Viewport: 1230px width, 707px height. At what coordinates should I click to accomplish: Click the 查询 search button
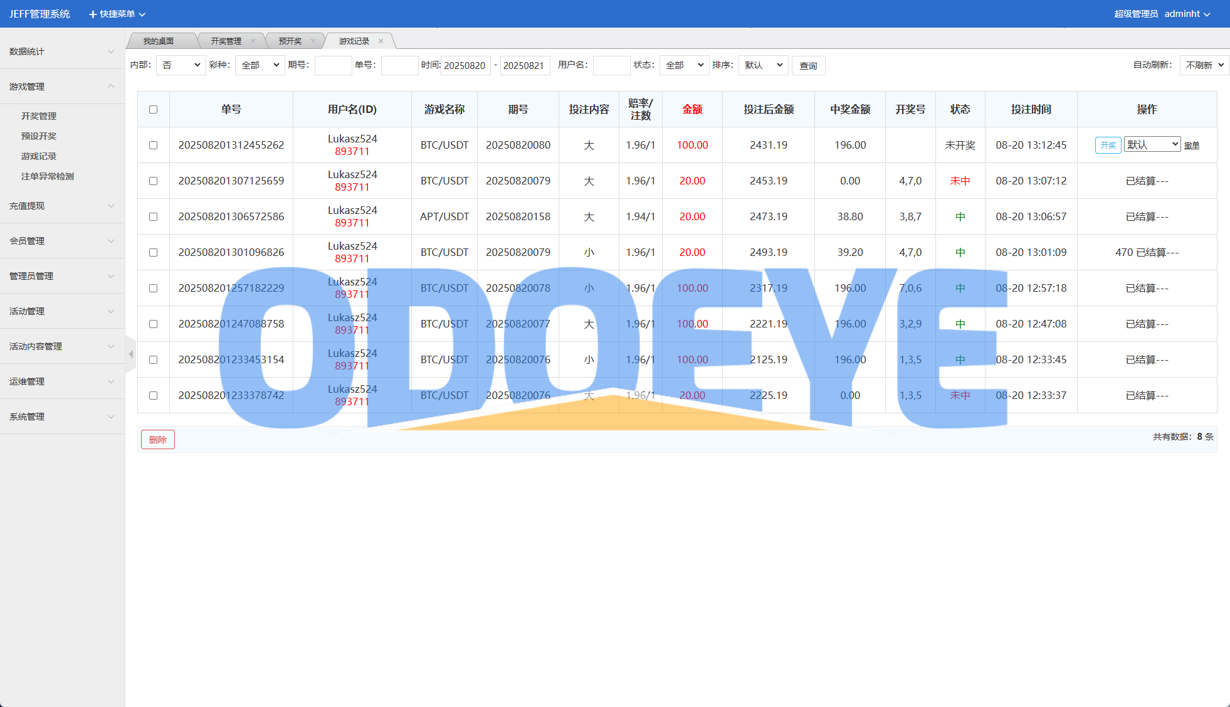click(x=808, y=66)
